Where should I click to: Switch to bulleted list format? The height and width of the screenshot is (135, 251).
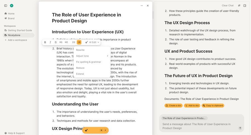(x=74, y=42)
